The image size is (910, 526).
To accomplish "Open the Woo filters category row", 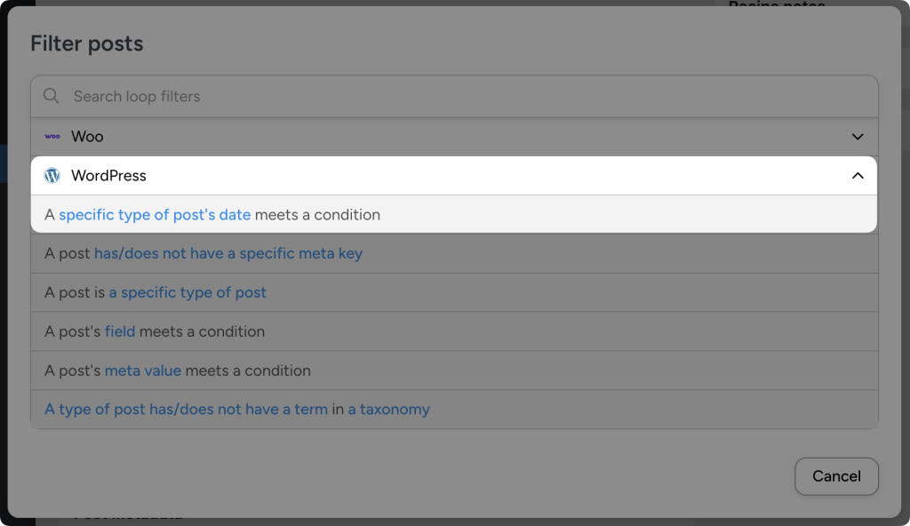I will [x=355, y=137].
